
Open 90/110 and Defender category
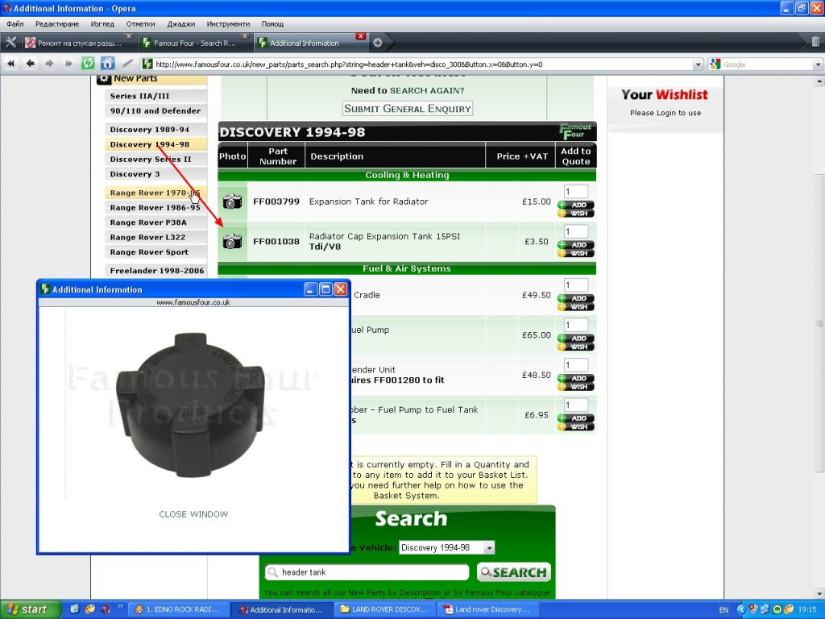click(155, 110)
